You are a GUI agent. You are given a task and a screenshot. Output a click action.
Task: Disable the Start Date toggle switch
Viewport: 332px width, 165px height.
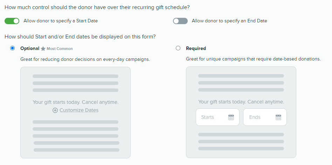(x=12, y=21)
